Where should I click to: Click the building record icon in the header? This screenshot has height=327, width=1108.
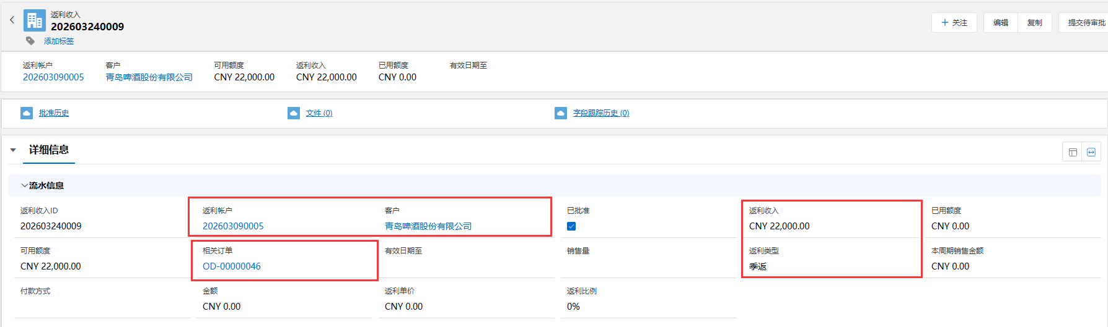pos(35,20)
